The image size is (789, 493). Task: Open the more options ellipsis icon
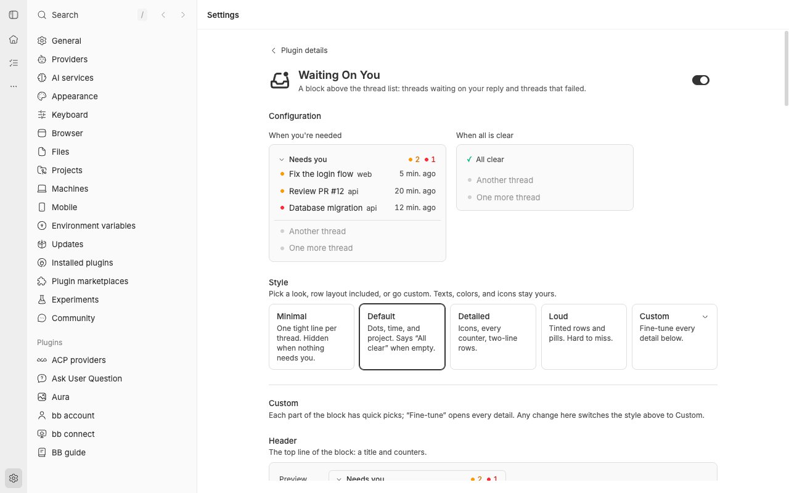click(x=14, y=86)
